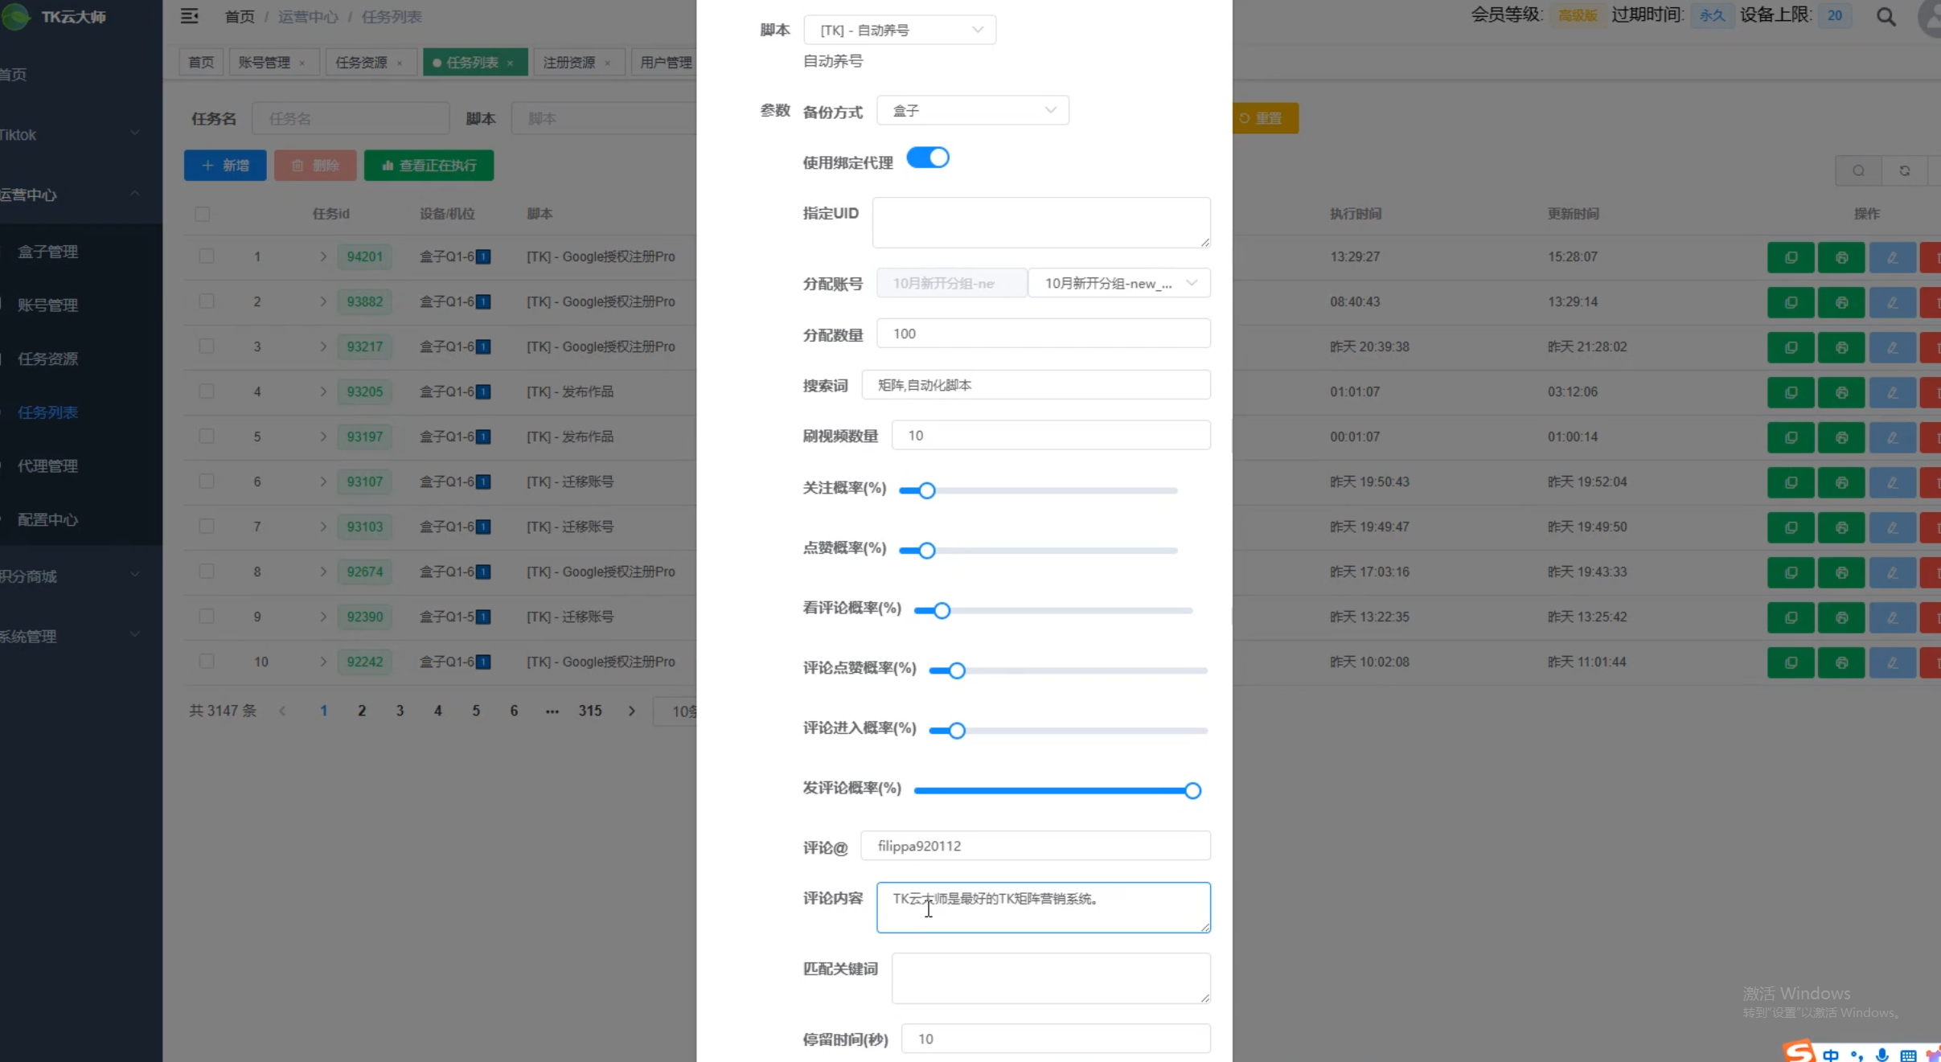Check the box for task row 1

(x=207, y=256)
